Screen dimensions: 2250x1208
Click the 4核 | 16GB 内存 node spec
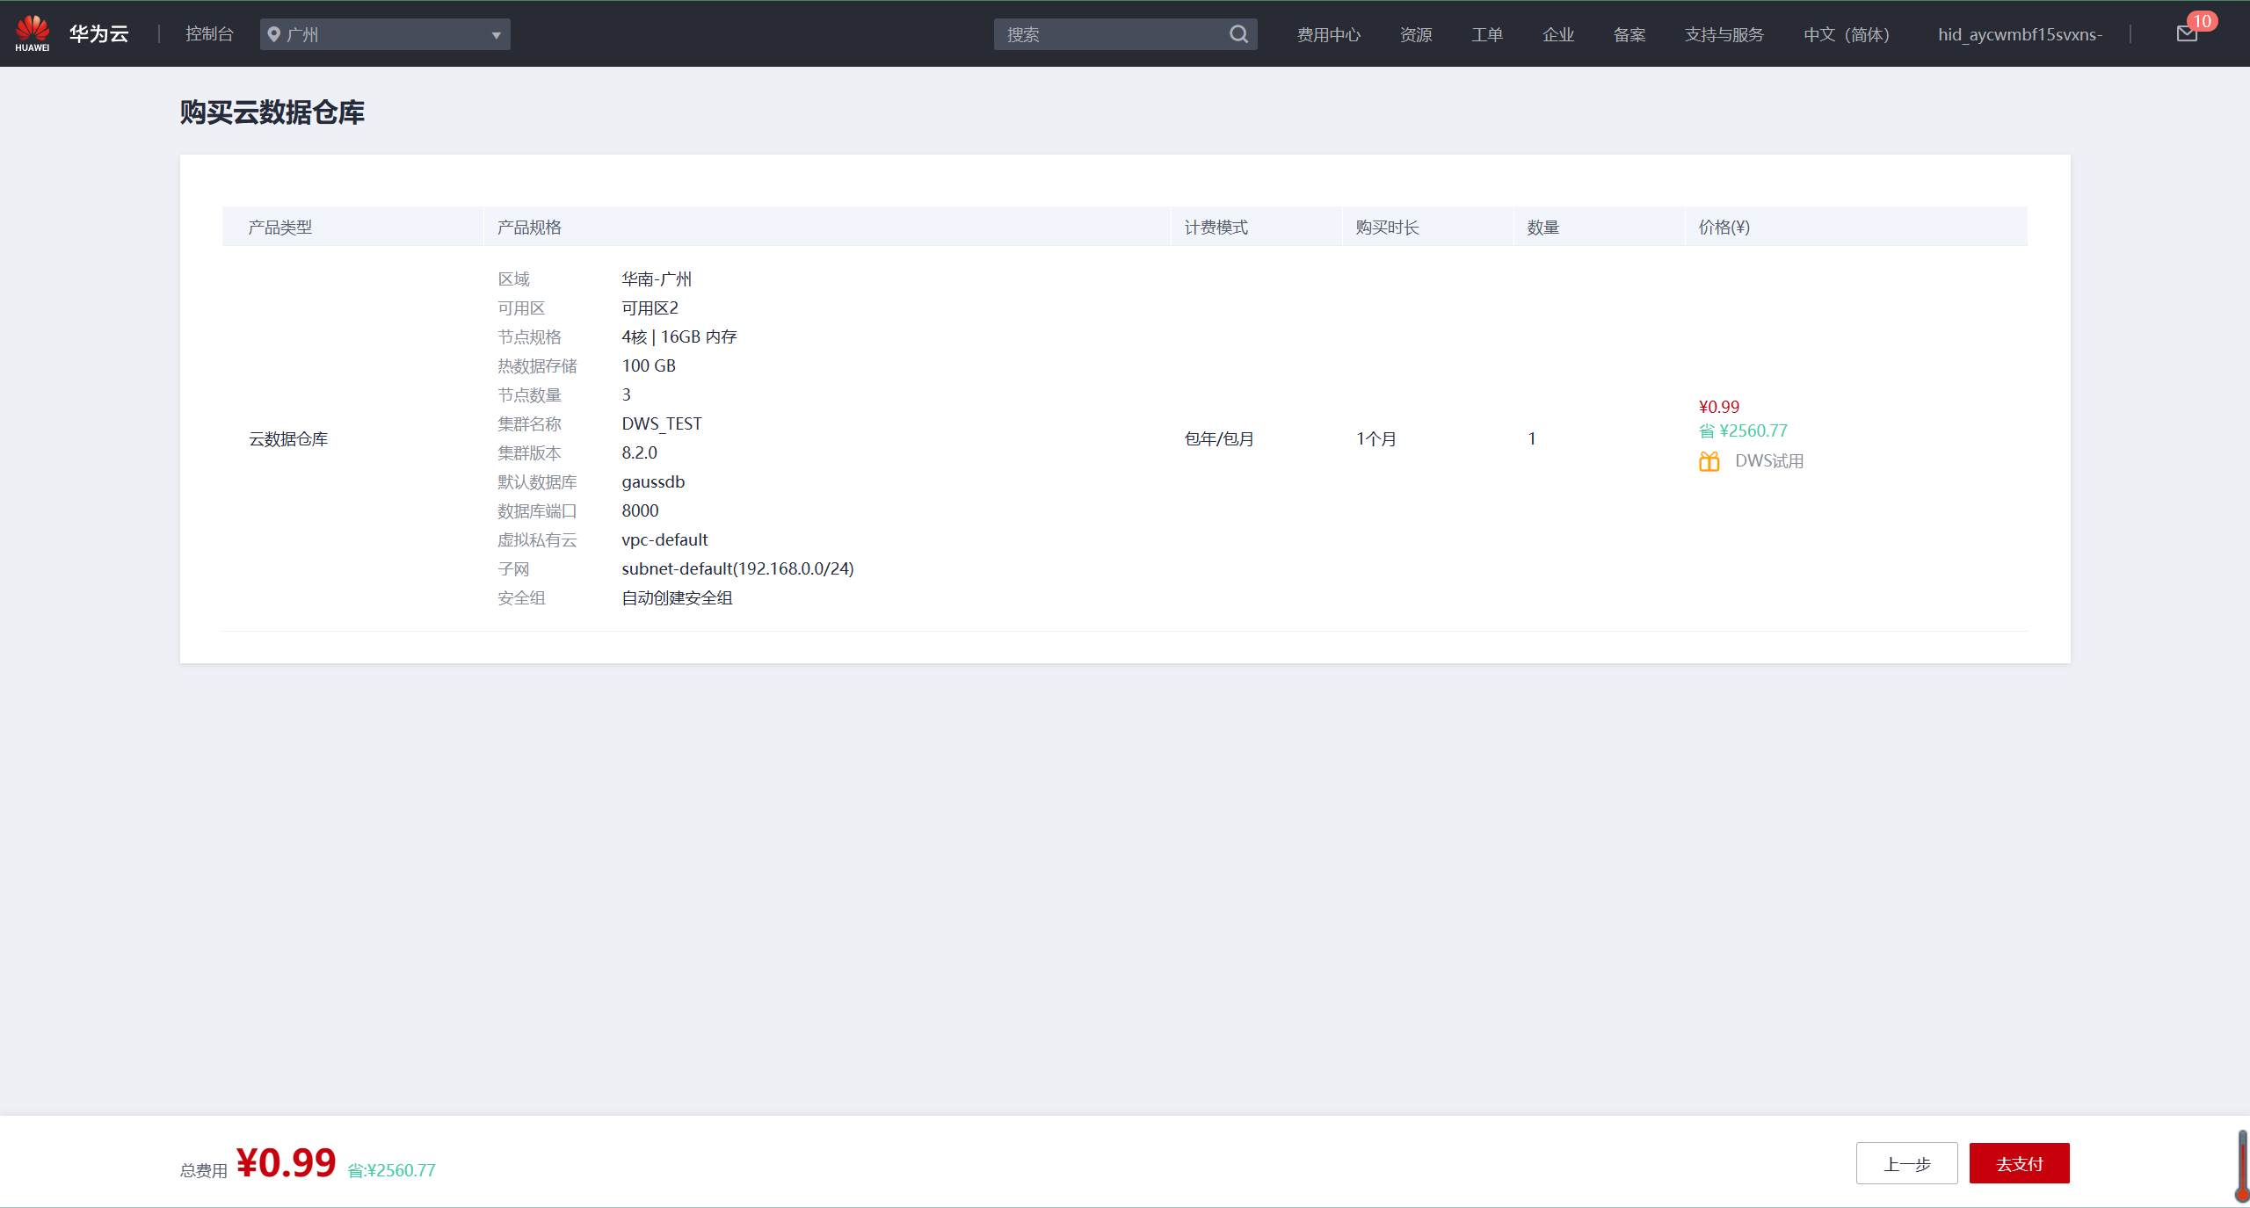click(679, 337)
